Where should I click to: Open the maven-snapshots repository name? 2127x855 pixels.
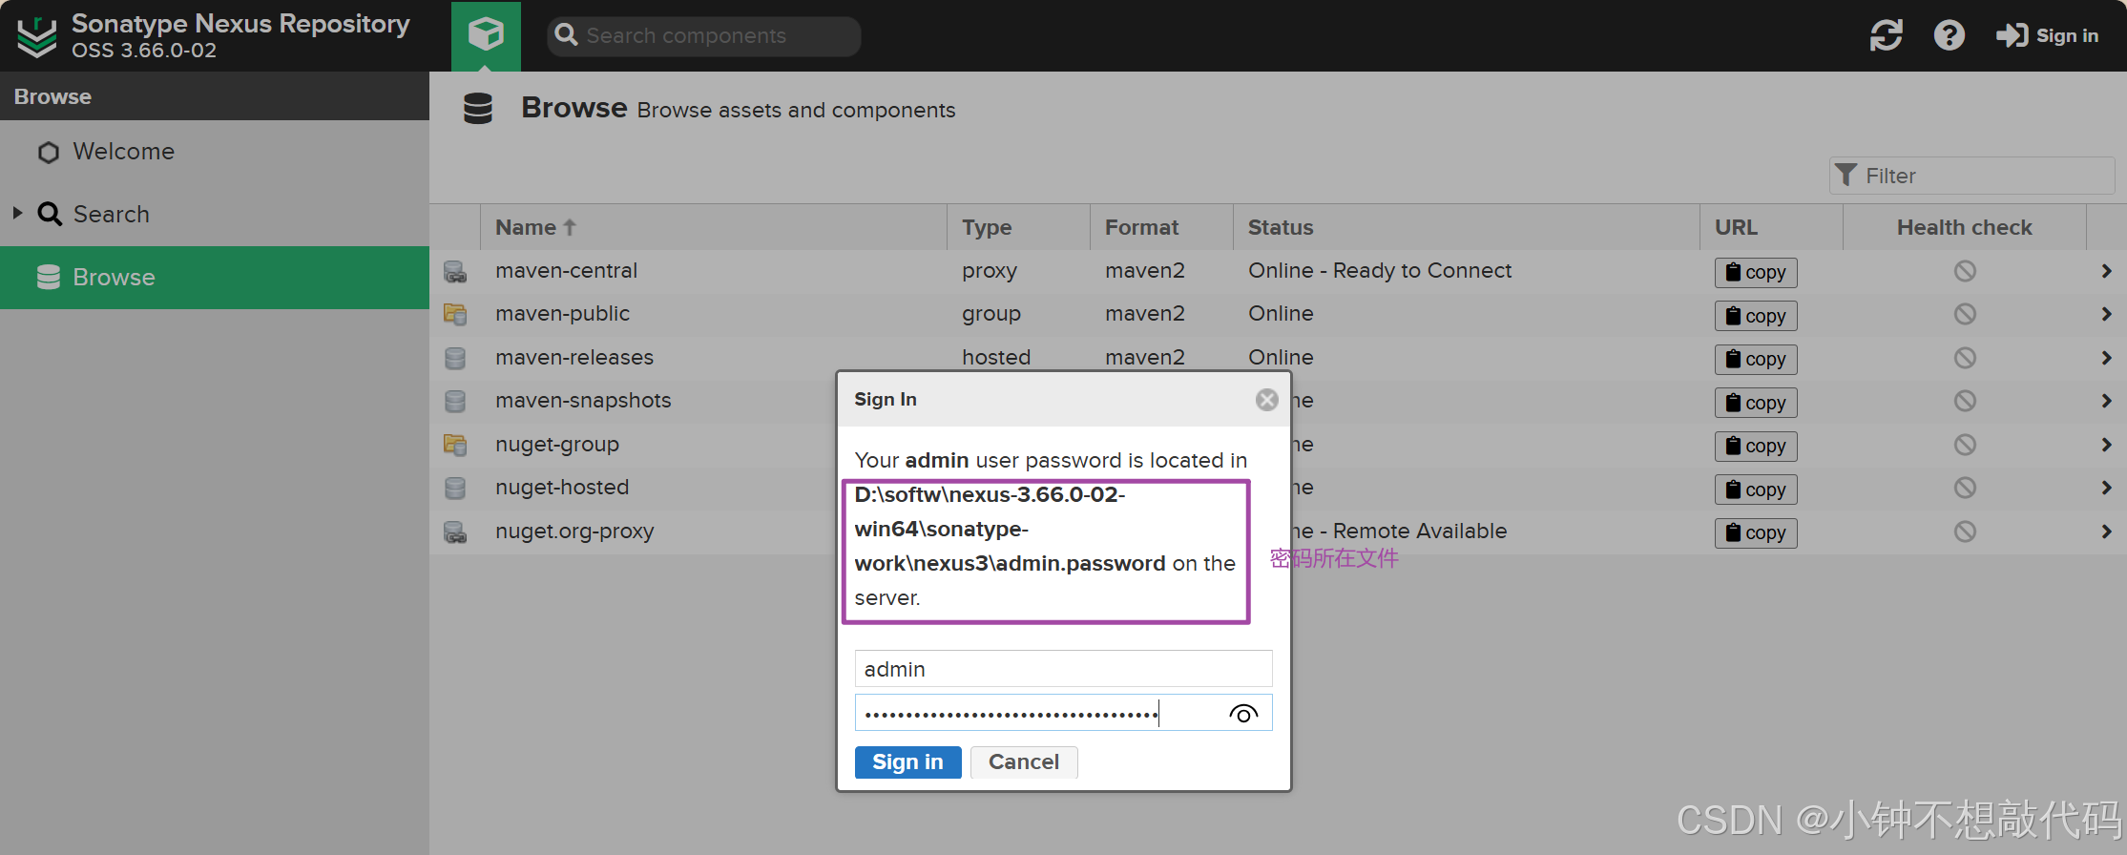[x=583, y=400]
